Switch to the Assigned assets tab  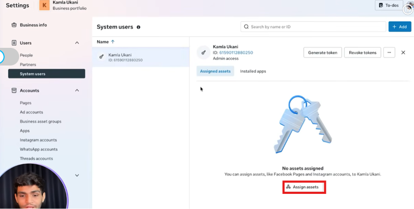click(x=215, y=71)
